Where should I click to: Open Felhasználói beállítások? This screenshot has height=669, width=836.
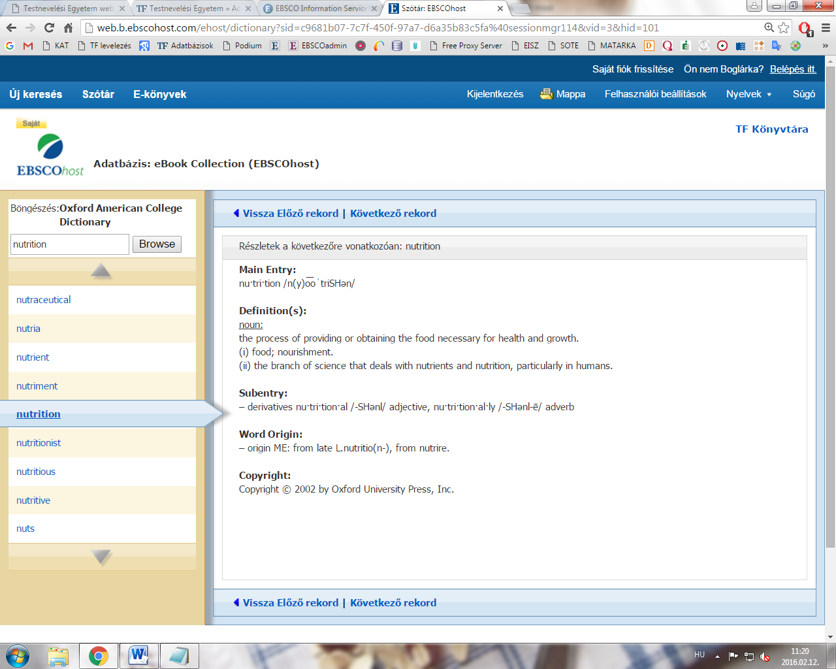click(x=656, y=94)
